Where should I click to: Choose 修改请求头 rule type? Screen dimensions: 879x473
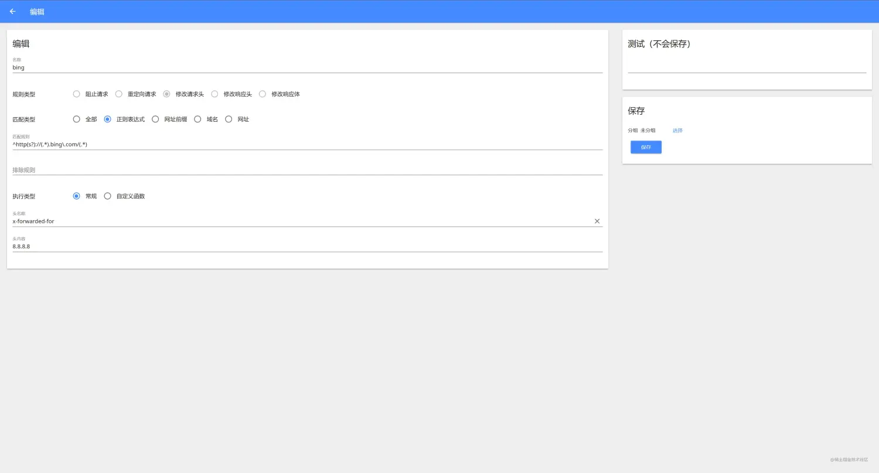tap(167, 94)
